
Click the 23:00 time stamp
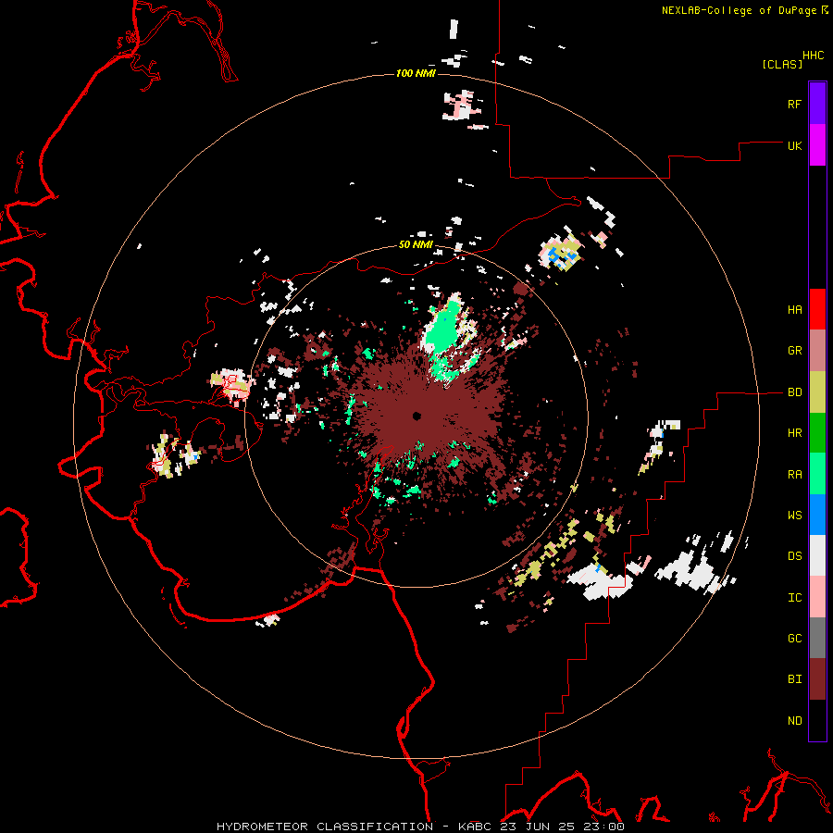pyautogui.click(x=605, y=827)
